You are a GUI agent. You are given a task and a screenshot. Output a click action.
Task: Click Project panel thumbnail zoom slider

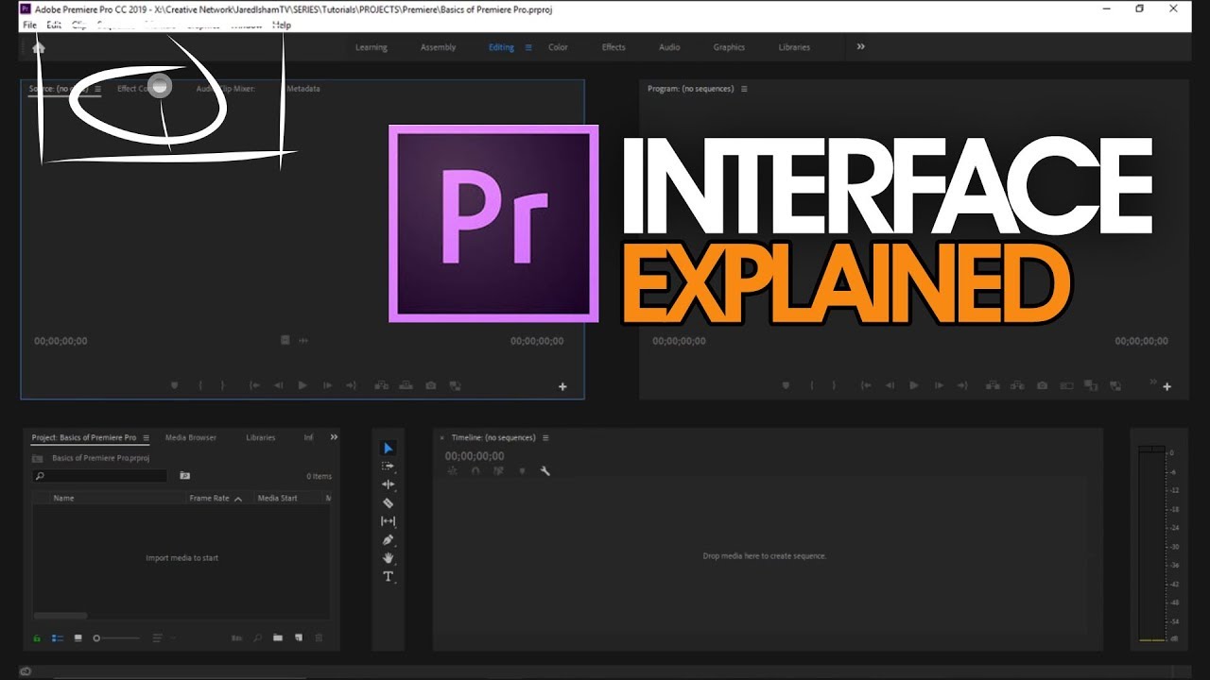(x=117, y=638)
